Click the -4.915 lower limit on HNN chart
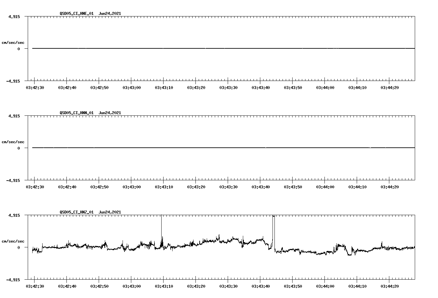 coord(14,180)
